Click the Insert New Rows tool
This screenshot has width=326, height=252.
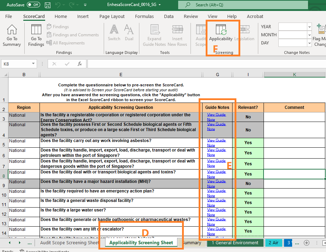click(x=177, y=34)
